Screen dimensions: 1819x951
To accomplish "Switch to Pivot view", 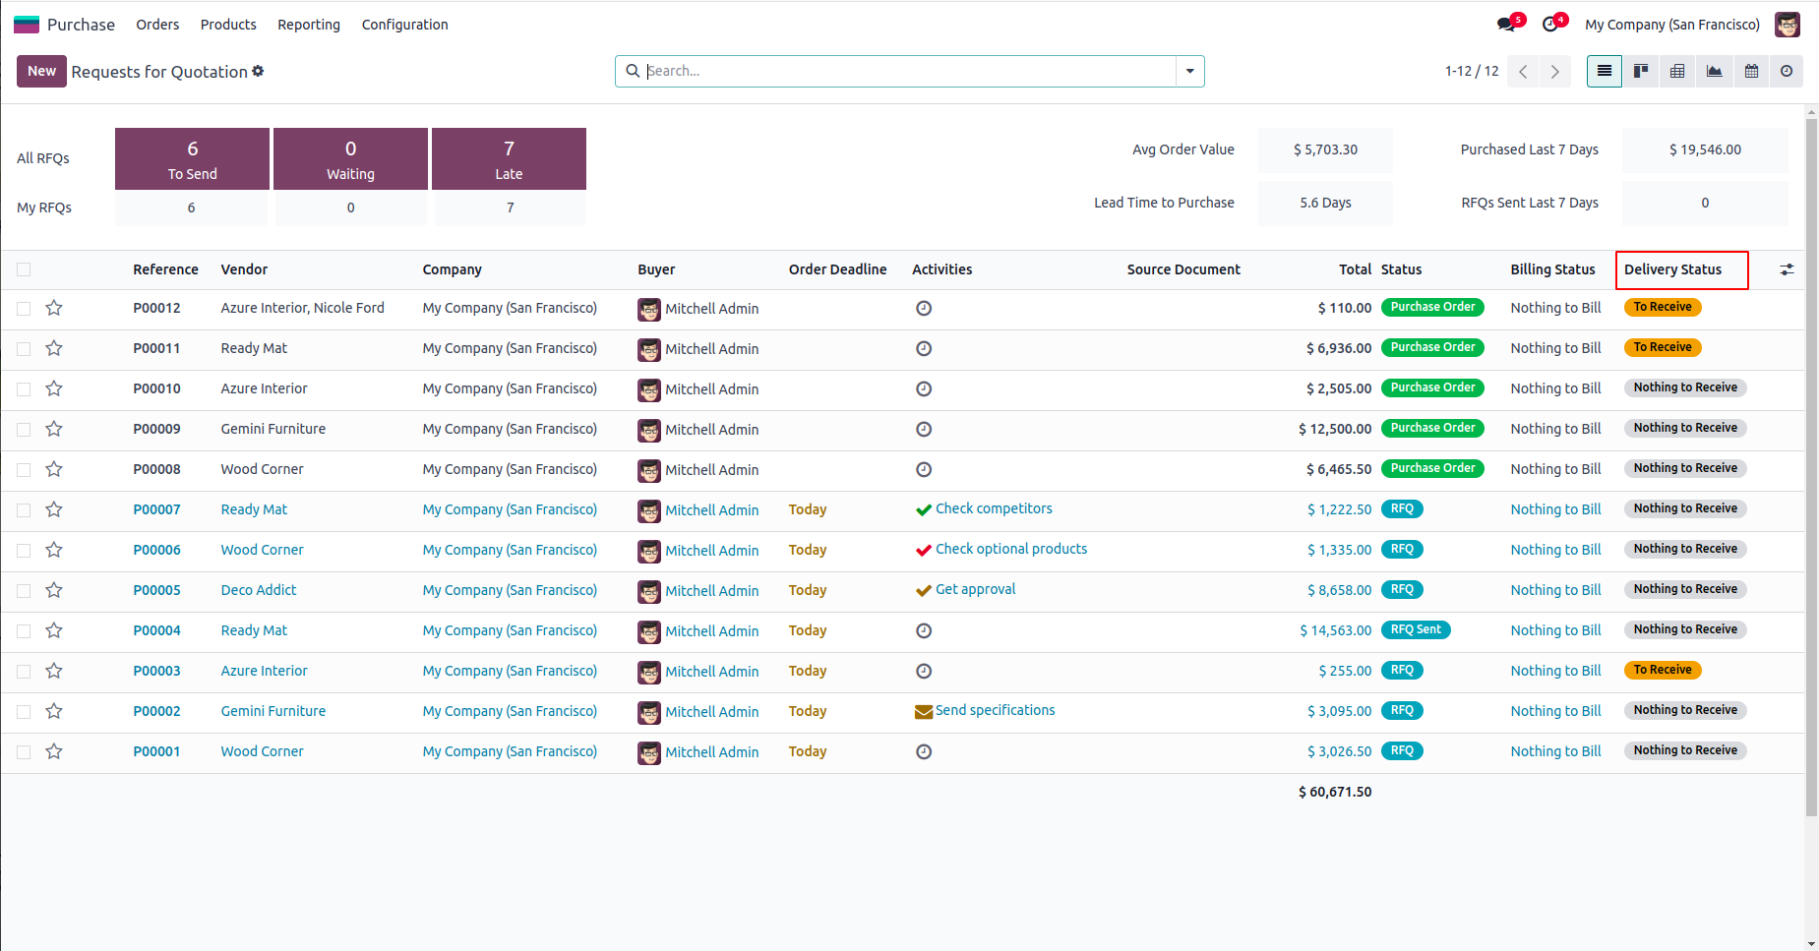I will pyautogui.click(x=1677, y=71).
